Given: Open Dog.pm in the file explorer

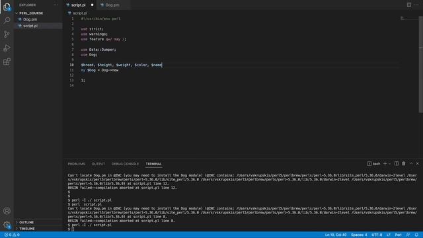Looking at the screenshot, I should 30,19.
